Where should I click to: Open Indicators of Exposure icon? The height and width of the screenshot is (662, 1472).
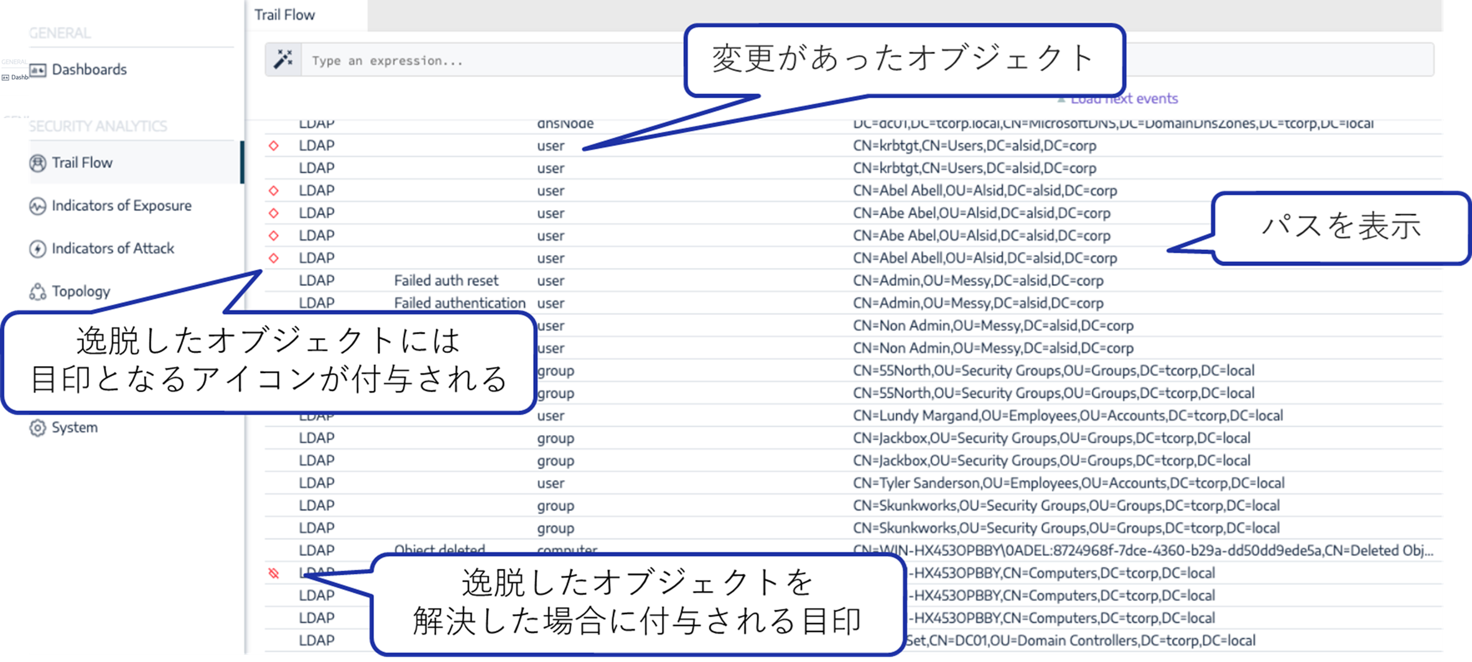38,206
